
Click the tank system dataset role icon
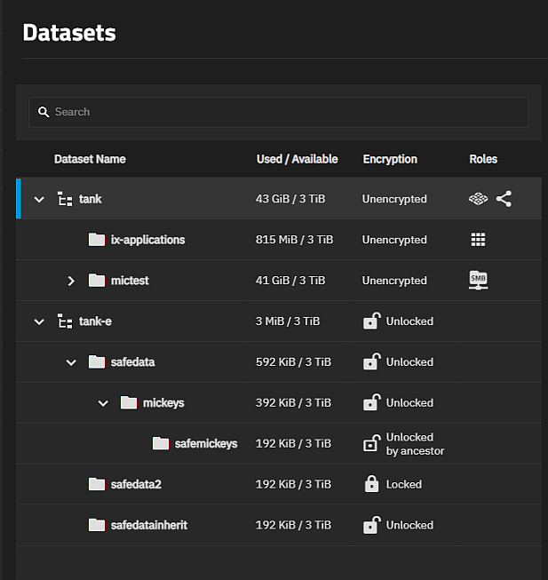(478, 199)
